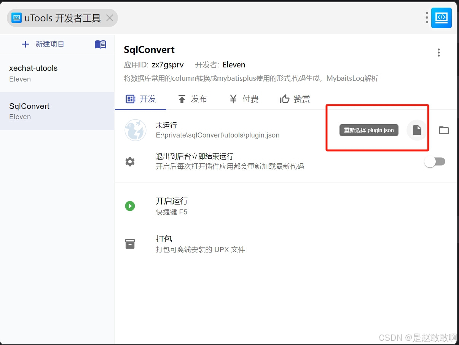This screenshot has height=345, width=459.
Task: Click the uTools tag logo icon
Action: (x=17, y=18)
